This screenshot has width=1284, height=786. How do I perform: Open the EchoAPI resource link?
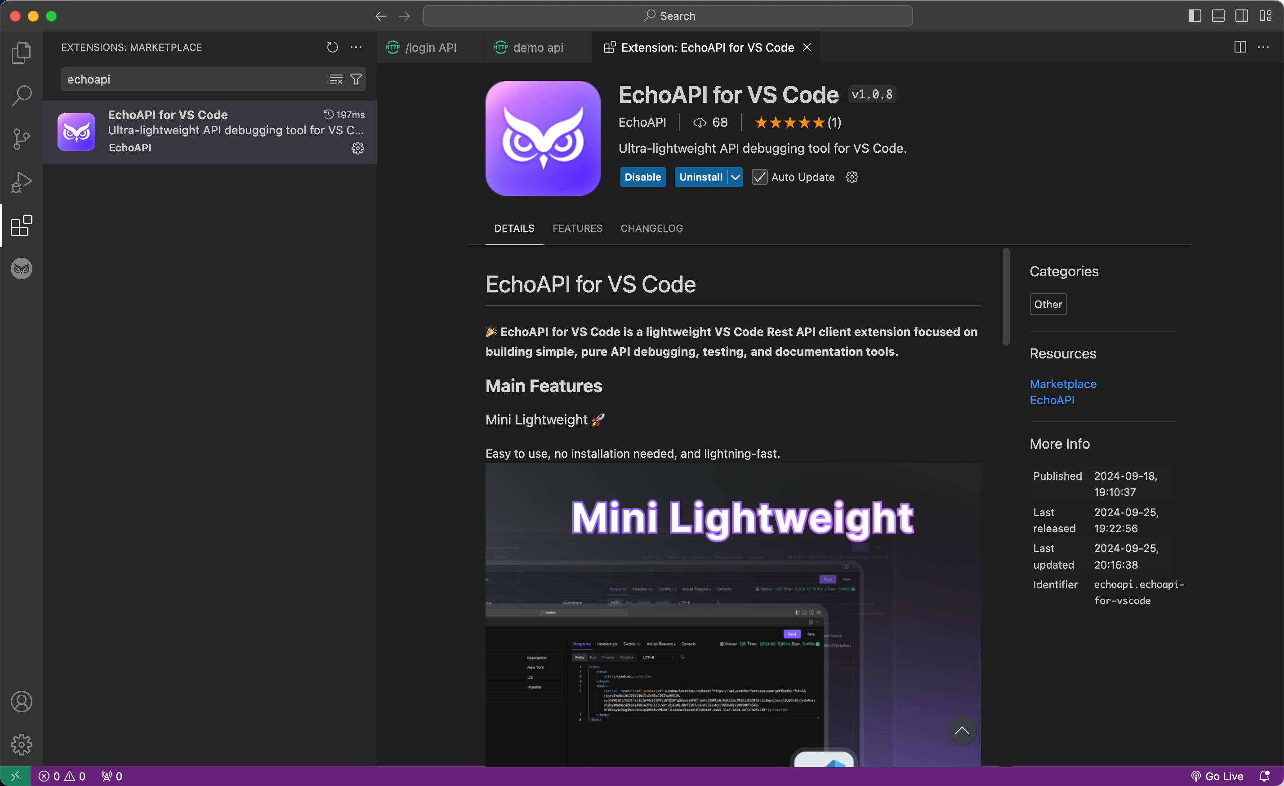click(x=1052, y=400)
